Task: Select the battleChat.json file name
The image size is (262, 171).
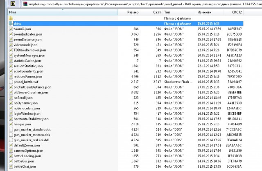Action: 25,167
